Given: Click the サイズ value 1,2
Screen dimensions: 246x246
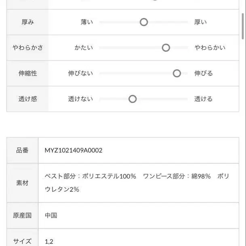Looking at the screenshot, I should pyautogui.click(x=49, y=242).
